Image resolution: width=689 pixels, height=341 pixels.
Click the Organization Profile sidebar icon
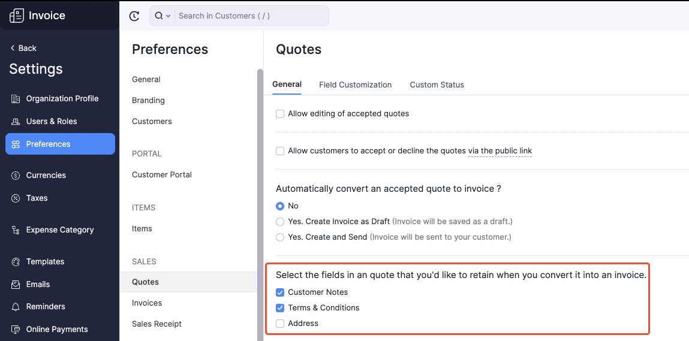[x=16, y=99]
